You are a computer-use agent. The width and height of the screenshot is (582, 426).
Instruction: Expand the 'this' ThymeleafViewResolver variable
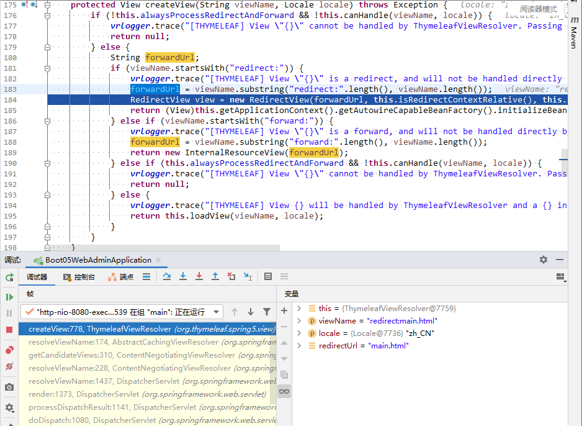coord(299,308)
